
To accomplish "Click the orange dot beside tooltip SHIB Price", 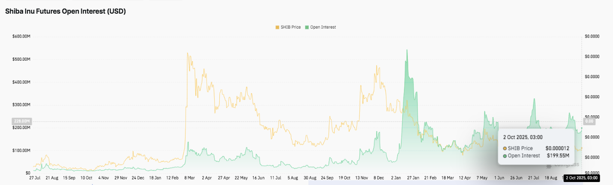I will pyautogui.click(x=505, y=148).
